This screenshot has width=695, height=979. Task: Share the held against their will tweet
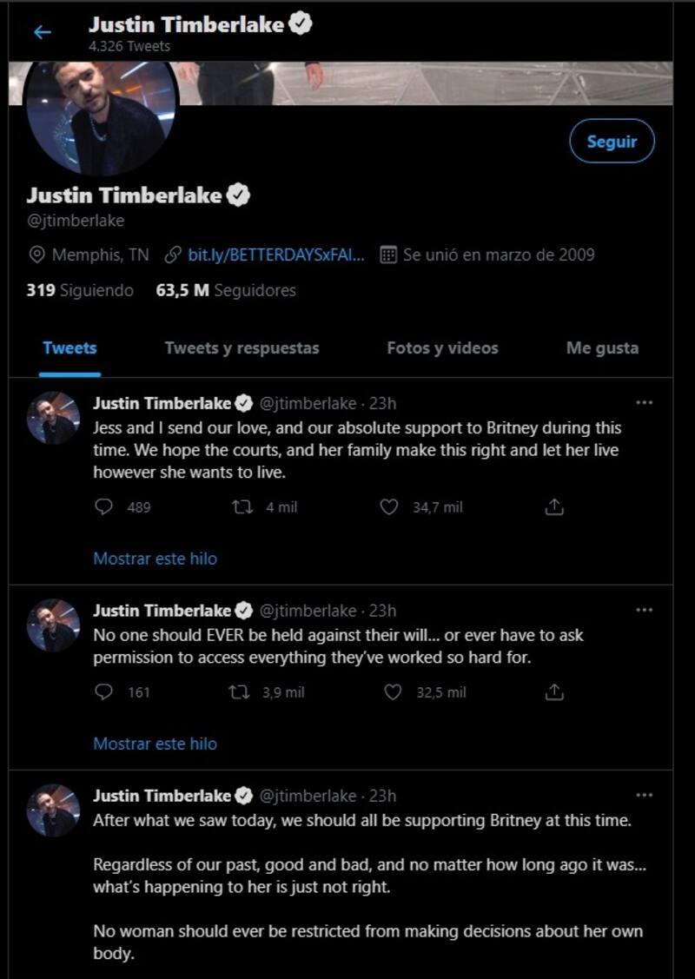pos(555,691)
